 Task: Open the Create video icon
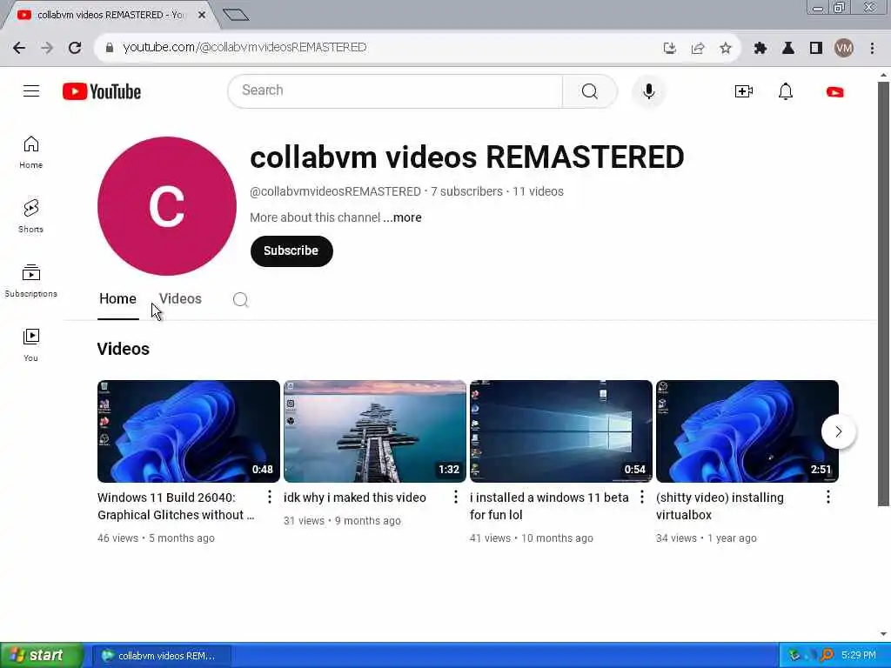(x=743, y=91)
